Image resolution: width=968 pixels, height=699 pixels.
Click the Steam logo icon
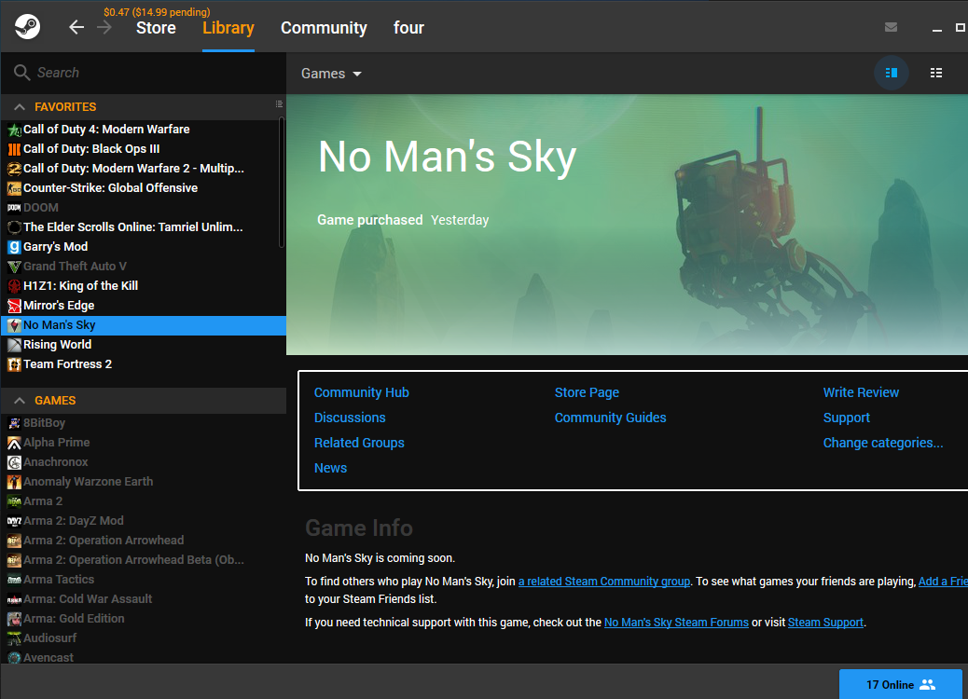(x=28, y=27)
